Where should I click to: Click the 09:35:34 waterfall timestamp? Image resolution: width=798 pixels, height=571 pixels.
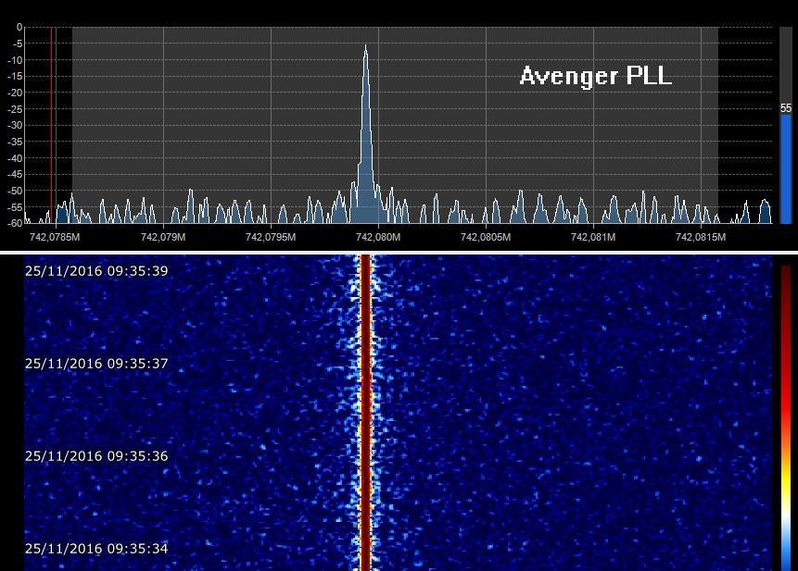(x=96, y=549)
